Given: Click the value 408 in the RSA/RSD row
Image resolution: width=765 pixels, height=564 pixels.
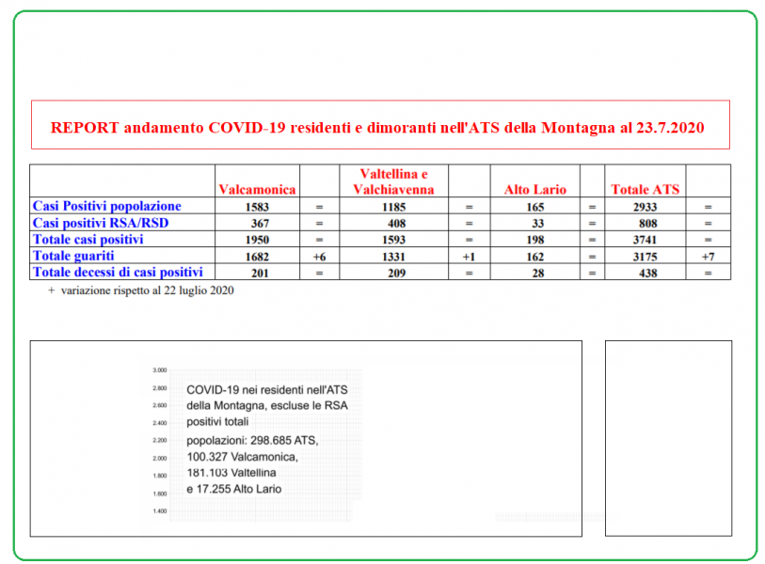Looking at the screenshot, I should [397, 224].
